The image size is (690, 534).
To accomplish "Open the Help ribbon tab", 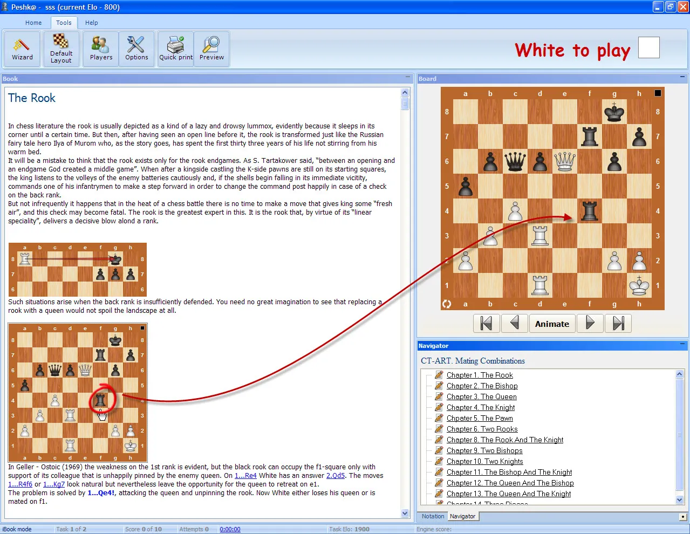I will 92,23.
